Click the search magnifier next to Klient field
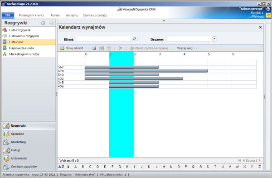This screenshot has width=272, height=178. [x=135, y=39]
